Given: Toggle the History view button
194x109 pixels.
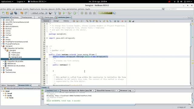Looking at the screenshot, I should tap(66, 21).
